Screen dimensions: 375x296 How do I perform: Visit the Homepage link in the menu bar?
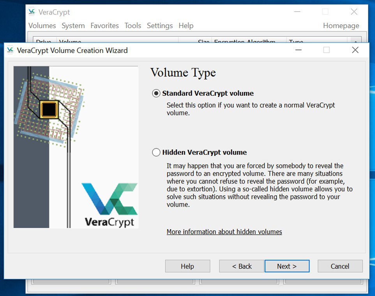click(341, 26)
